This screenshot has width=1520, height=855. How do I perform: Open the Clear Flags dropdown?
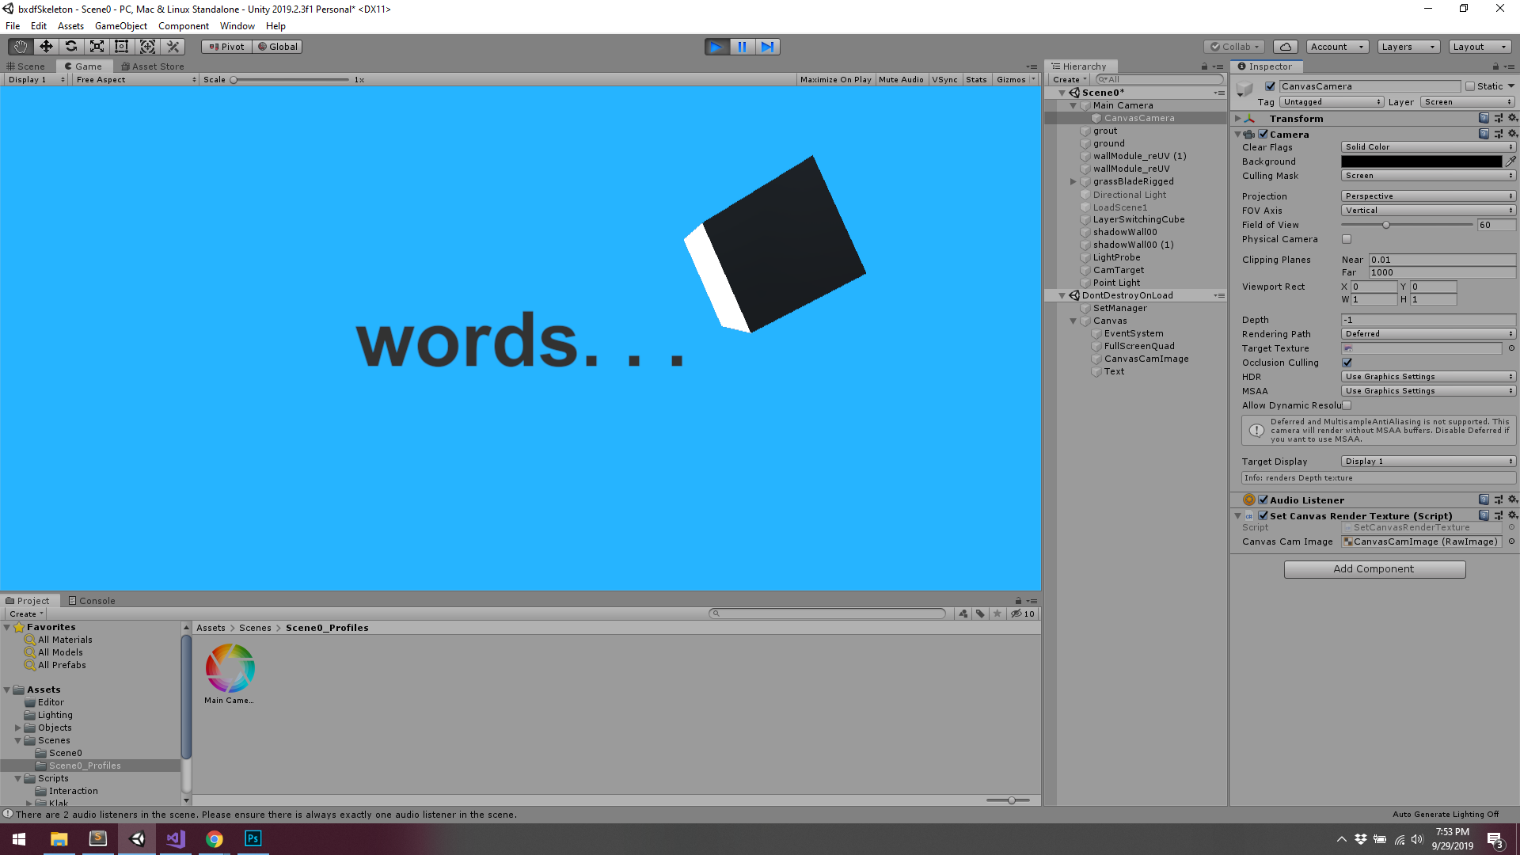(1428, 147)
